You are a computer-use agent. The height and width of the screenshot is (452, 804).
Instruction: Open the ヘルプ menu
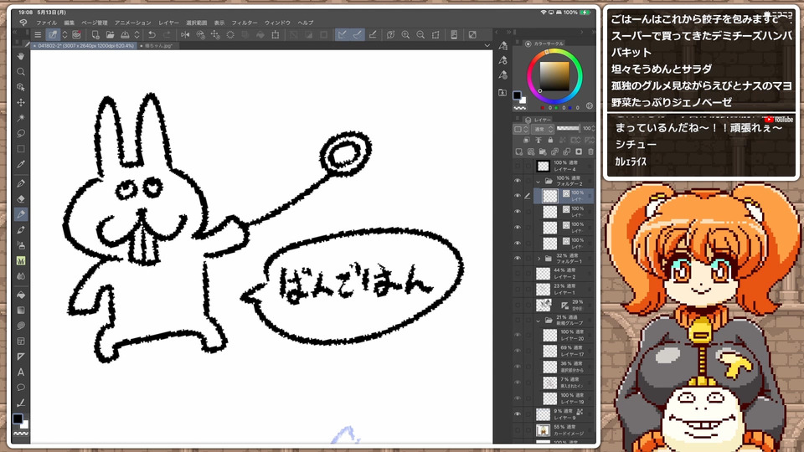click(x=306, y=23)
